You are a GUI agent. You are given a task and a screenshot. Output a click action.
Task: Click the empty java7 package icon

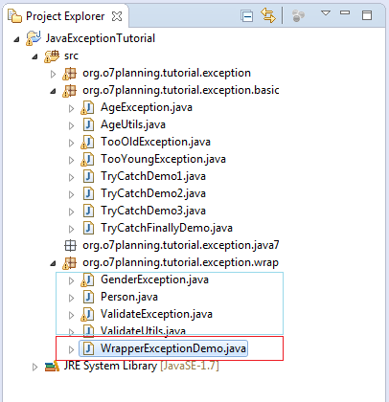[70, 245]
